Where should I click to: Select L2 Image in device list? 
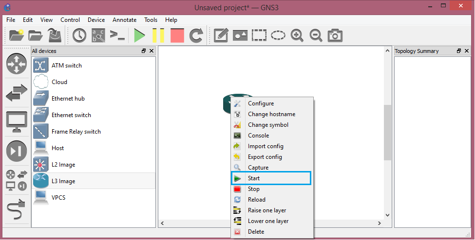(94, 165)
